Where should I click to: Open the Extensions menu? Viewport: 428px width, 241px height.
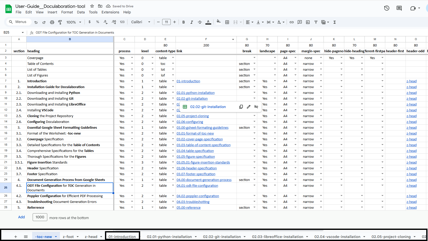pos(110,12)
